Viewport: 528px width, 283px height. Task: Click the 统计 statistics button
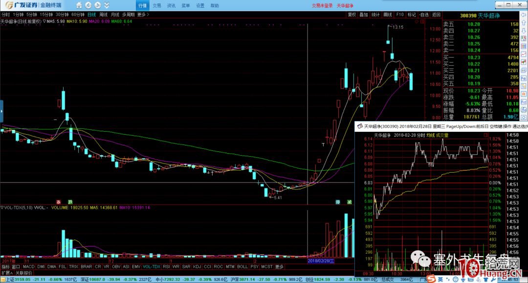point(375,15)
